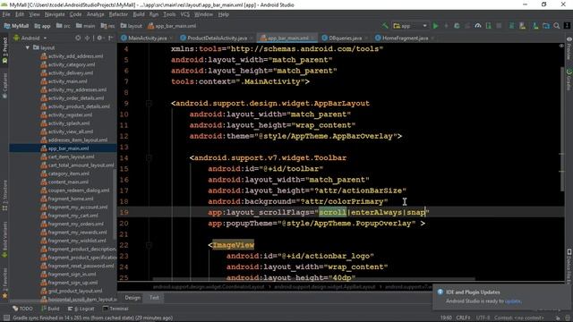
Task: Click the editor vertical scrollbar
Action: coord(562,129)
